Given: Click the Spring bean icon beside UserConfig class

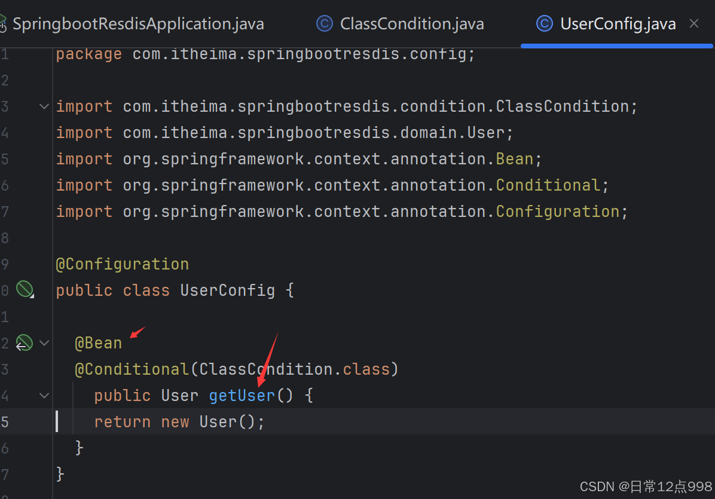Looking at the screenshot, I should point(25,289).
